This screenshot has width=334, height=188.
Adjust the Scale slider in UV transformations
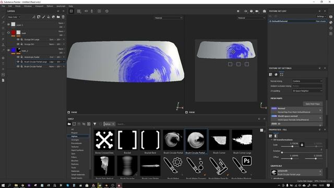[x=292, y=146]
